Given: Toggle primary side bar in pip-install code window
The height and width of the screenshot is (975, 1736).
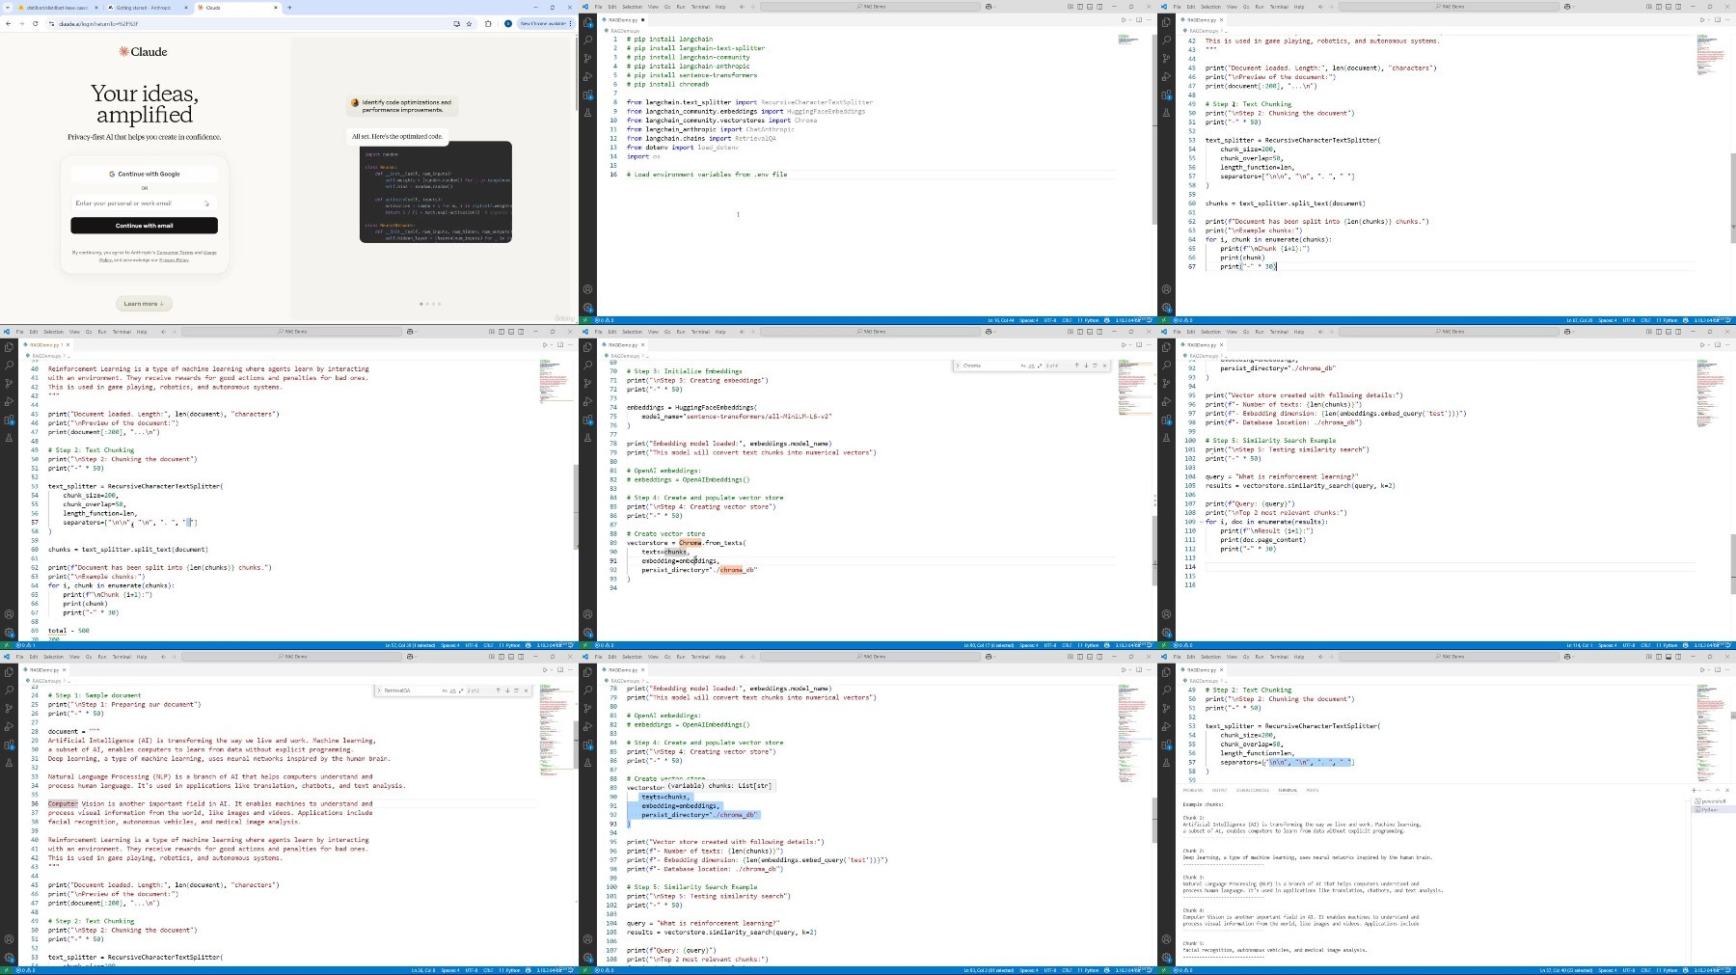Looking at the screenshot, I should 1080,7.
